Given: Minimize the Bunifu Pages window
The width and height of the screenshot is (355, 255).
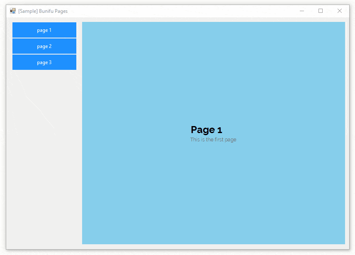Looking at the screenshot, I should click(x=302, y=11).
